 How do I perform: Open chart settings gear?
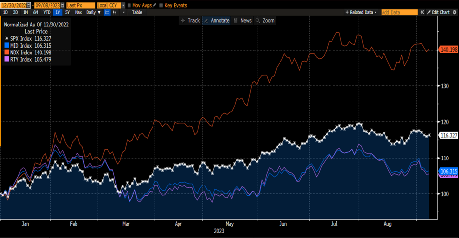[454, 12]
